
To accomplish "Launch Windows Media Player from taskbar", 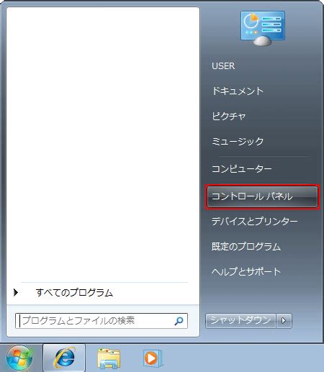I will pos(153,358).
